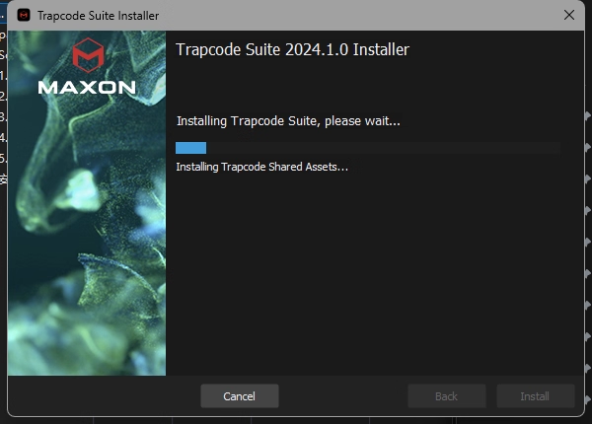Click the empty dark area below the status text
Screen dimensions: 592x424
tap(375, 271)
